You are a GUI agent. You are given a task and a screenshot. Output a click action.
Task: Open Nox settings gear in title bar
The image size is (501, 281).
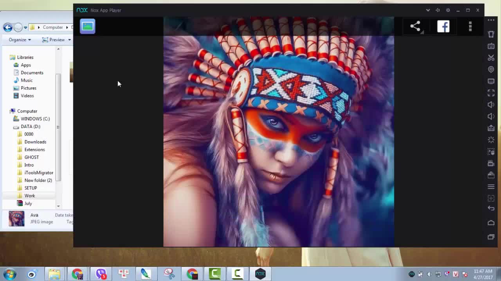pyautogui.click(x=448, y=10)
